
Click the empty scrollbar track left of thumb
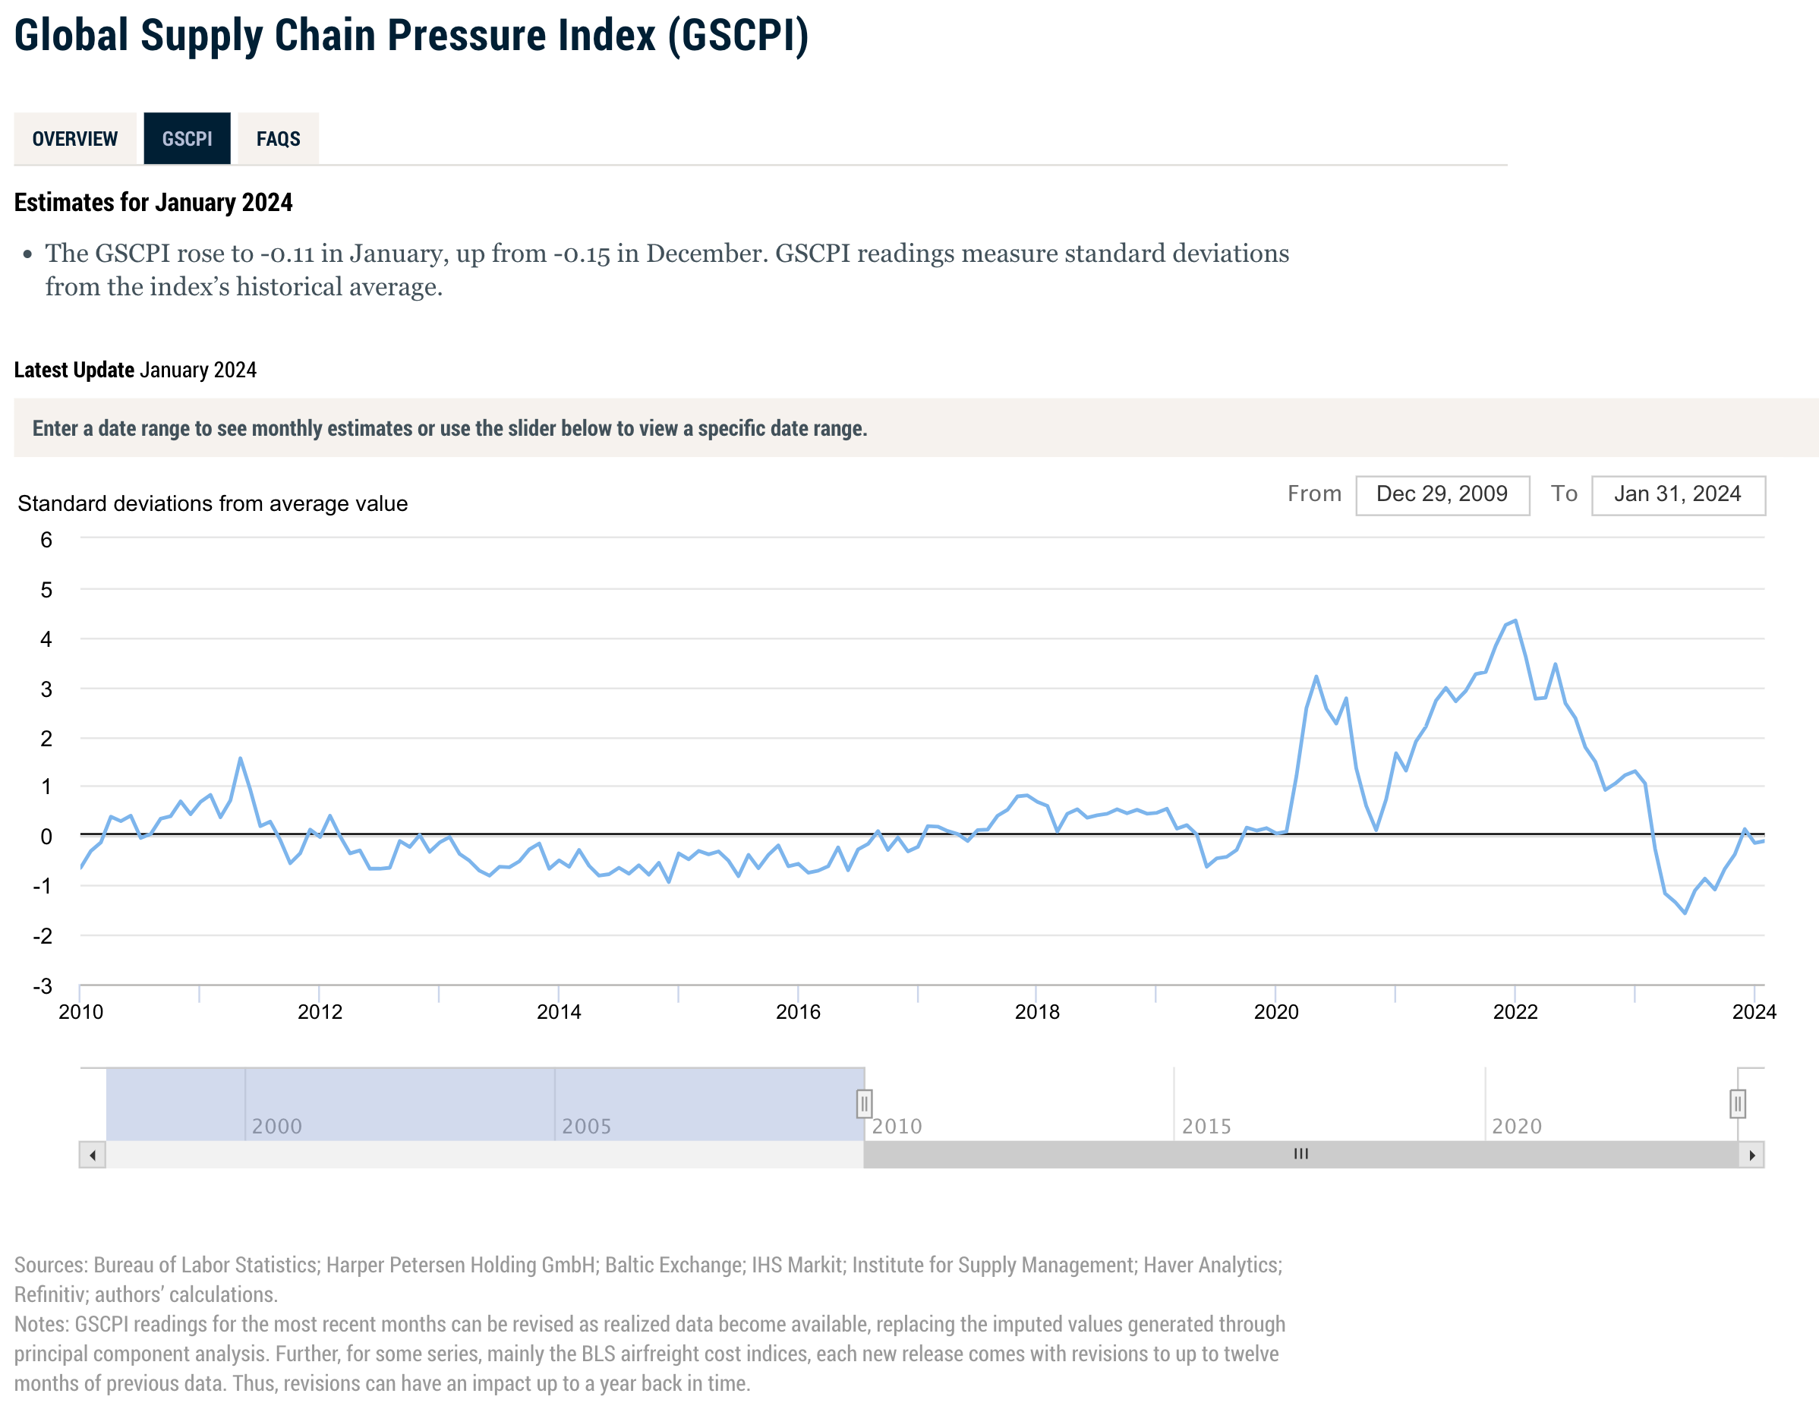[x=483, y=1155]
